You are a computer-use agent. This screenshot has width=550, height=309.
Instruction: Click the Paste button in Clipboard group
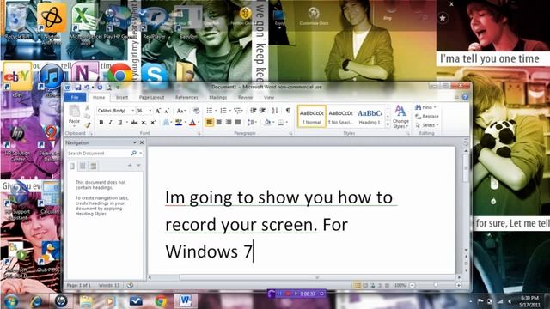(x=74, y=115)
